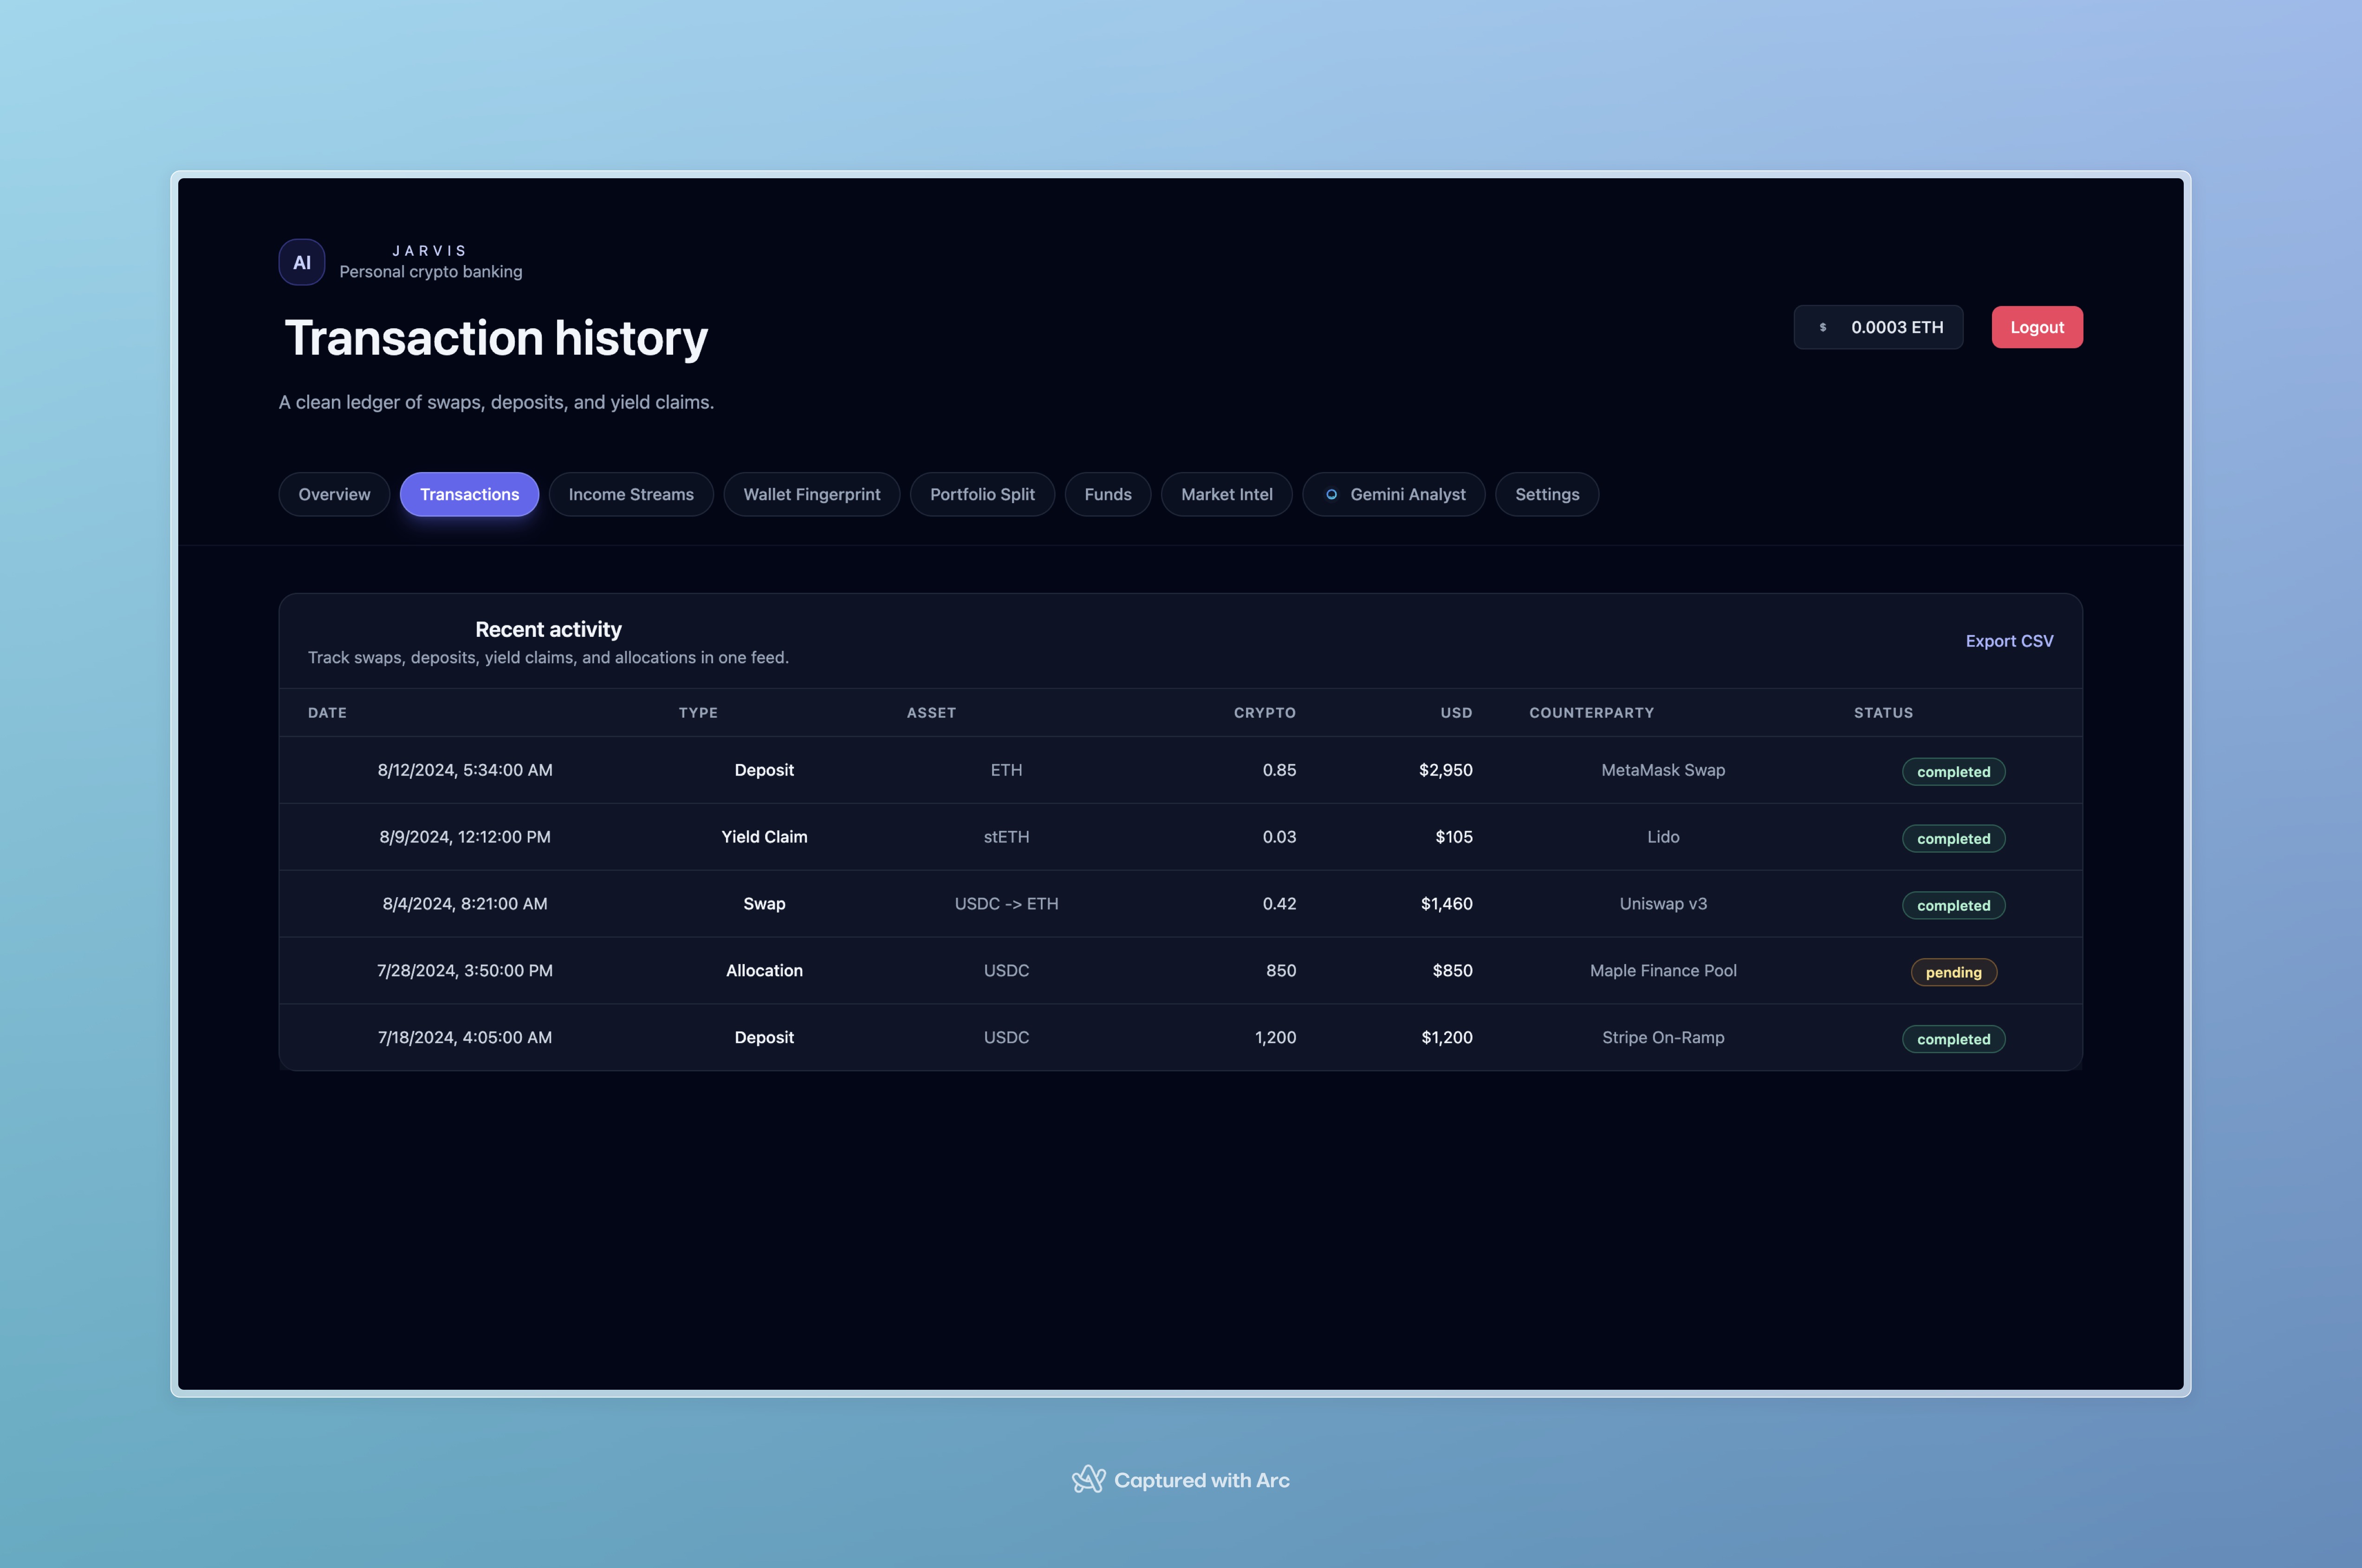Screen dimensions: 2362x1568
Task: Open the Settings tab
Action: pos(1546,494)
